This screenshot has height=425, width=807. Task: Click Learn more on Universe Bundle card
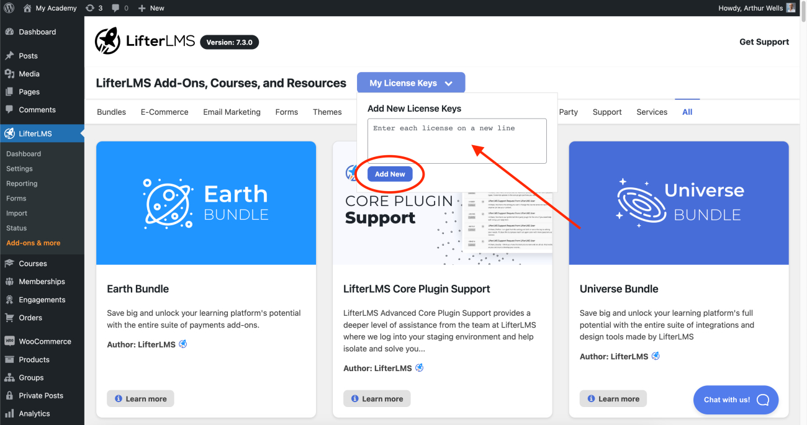click(x=613, y=398)
